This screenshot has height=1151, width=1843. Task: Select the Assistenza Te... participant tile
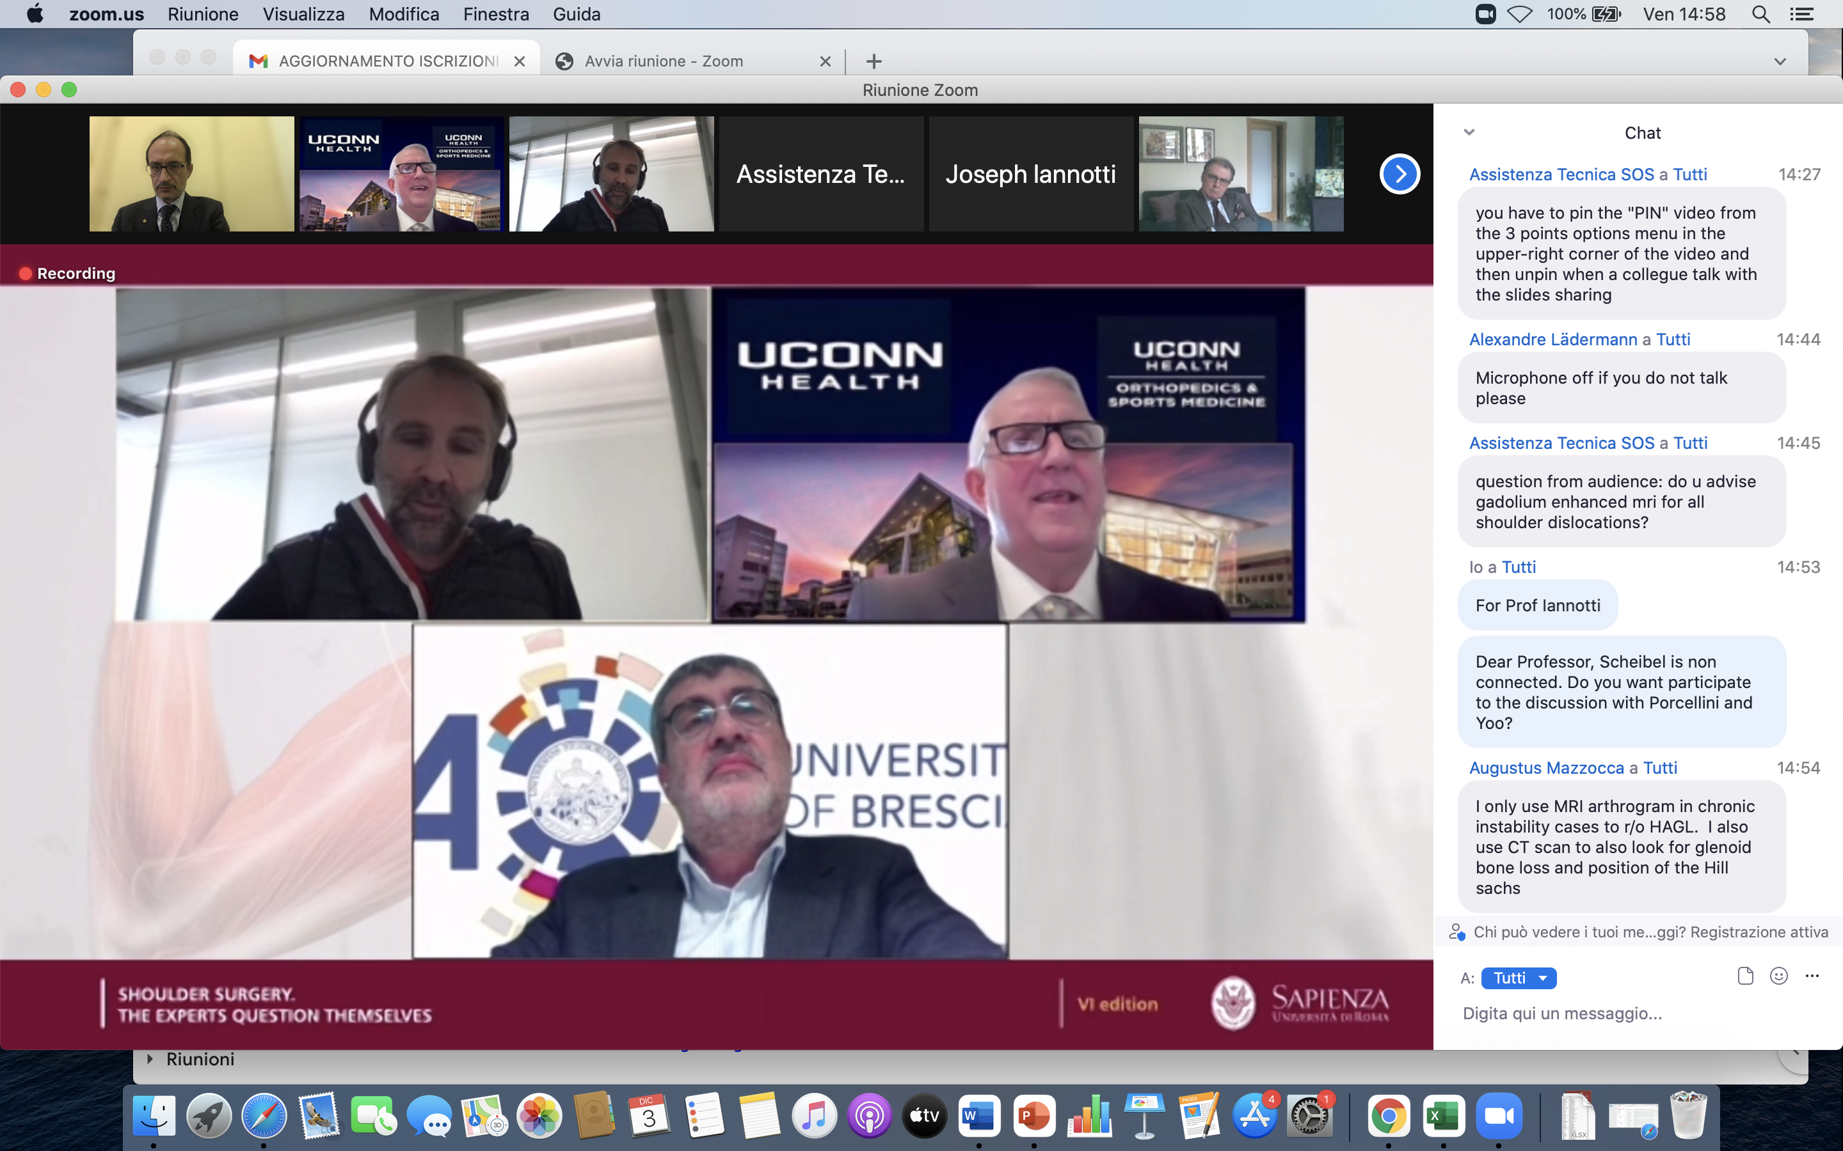(821, 175)
